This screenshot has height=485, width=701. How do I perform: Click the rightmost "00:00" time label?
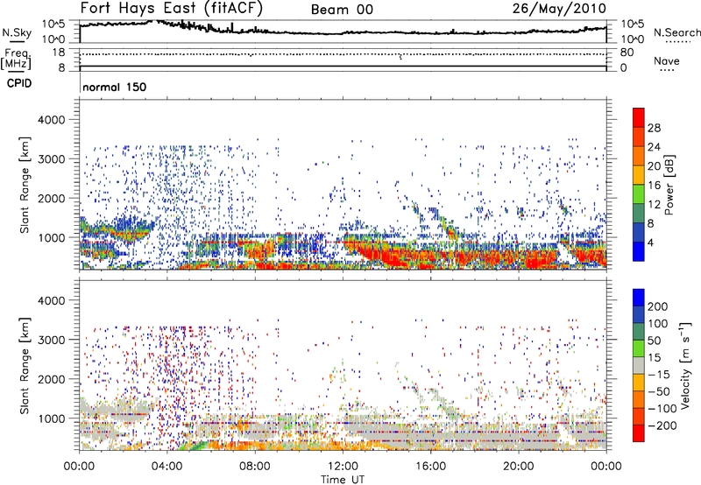606,467
